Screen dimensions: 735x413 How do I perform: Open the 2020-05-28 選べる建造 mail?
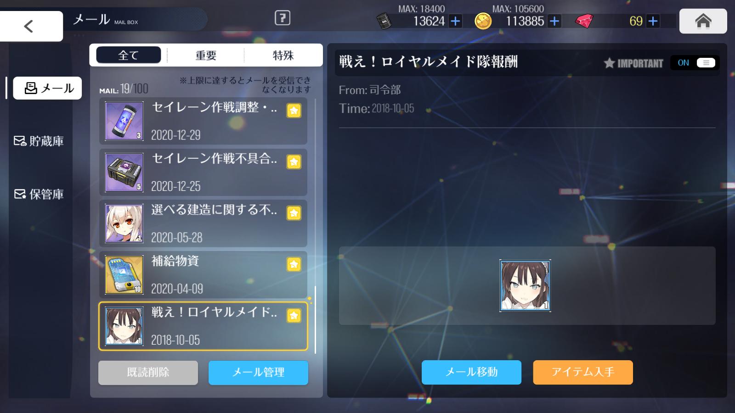click(x=203, y=223)
